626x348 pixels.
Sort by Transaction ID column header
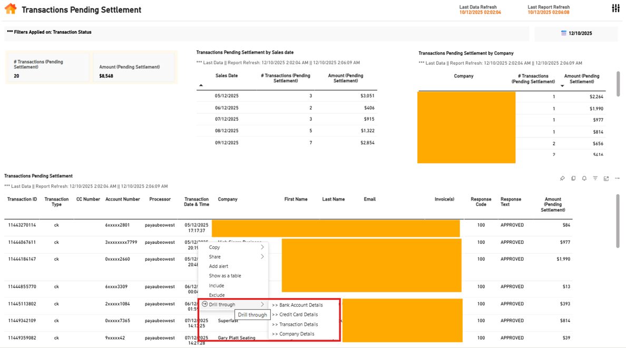click(22, 199)
